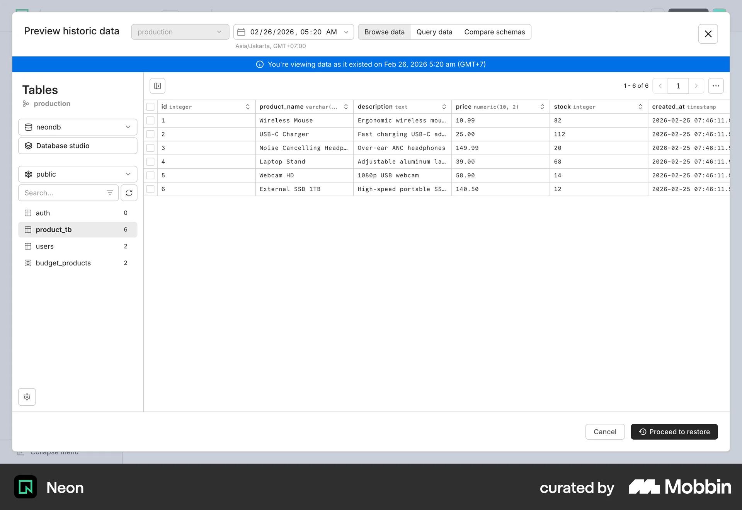This screenshot has width=742, height=510.
Task: Switch to the Query data tab
Action: pyautogui.click(x=434, y=32)
